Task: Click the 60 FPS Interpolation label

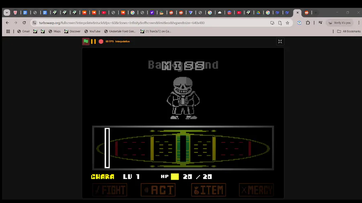Action: [118, 41]
